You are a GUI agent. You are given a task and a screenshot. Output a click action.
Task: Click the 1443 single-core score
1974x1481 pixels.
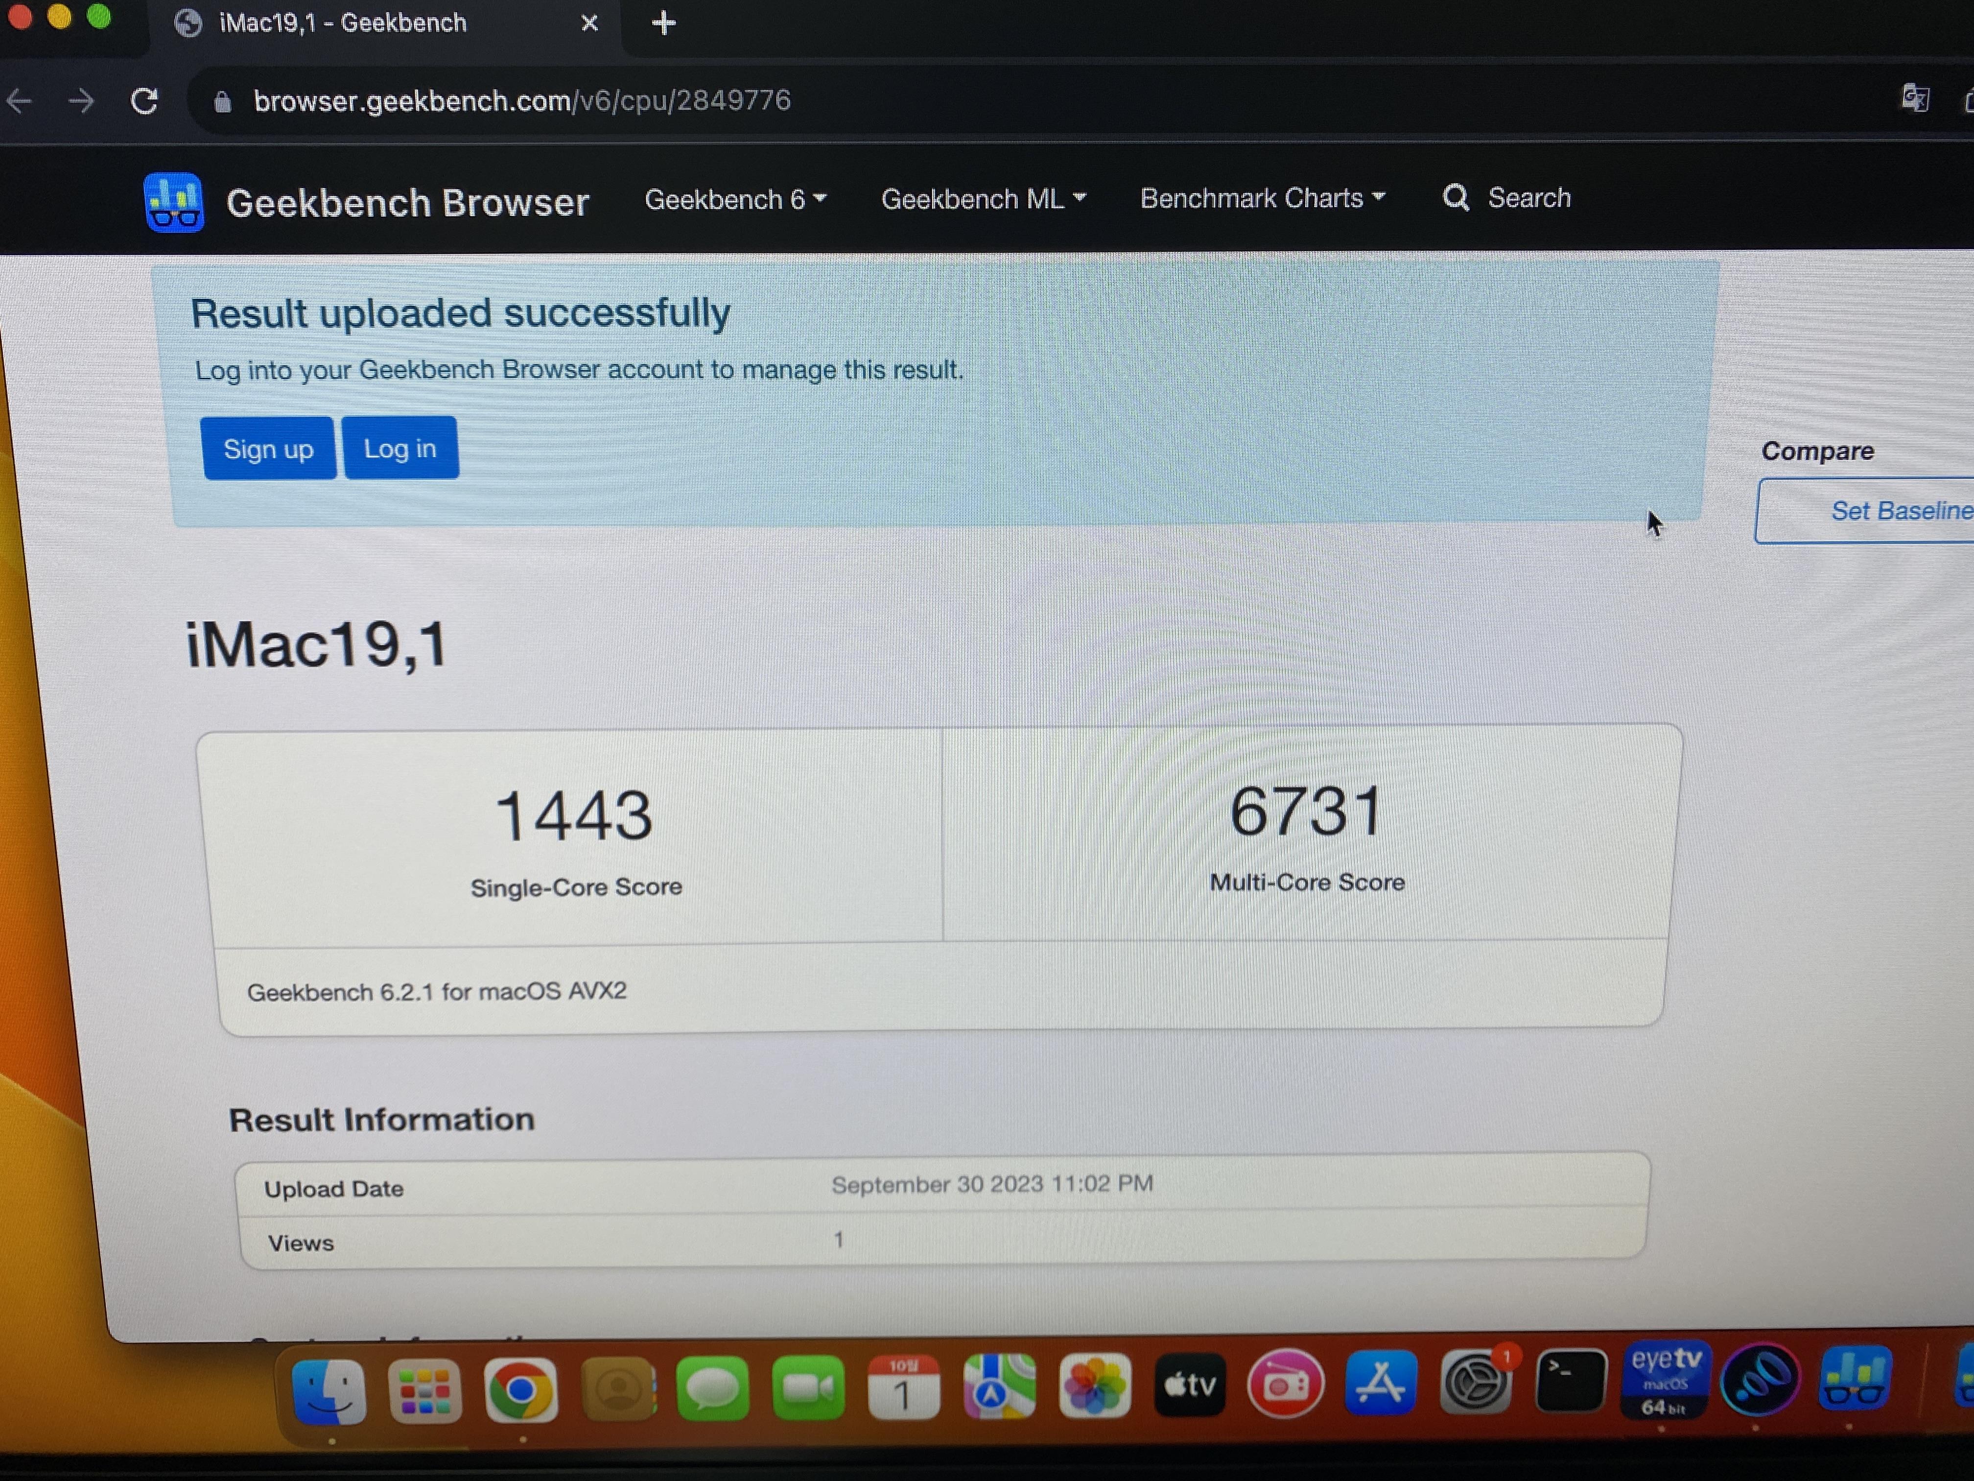574,815
